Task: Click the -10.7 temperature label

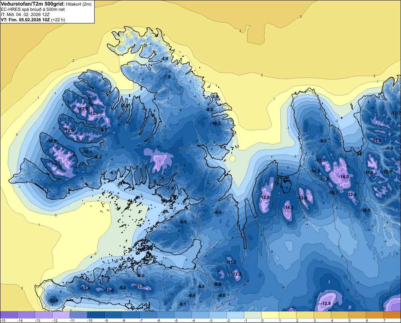Action: [x=396, y=114]
